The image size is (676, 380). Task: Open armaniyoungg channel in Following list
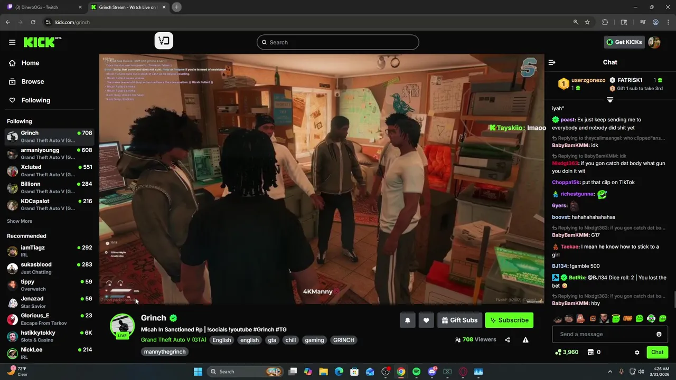point(50,154)
